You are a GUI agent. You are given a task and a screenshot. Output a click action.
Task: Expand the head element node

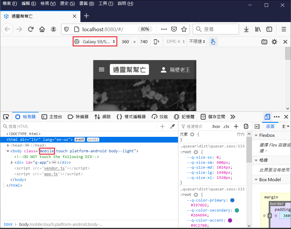8,145
